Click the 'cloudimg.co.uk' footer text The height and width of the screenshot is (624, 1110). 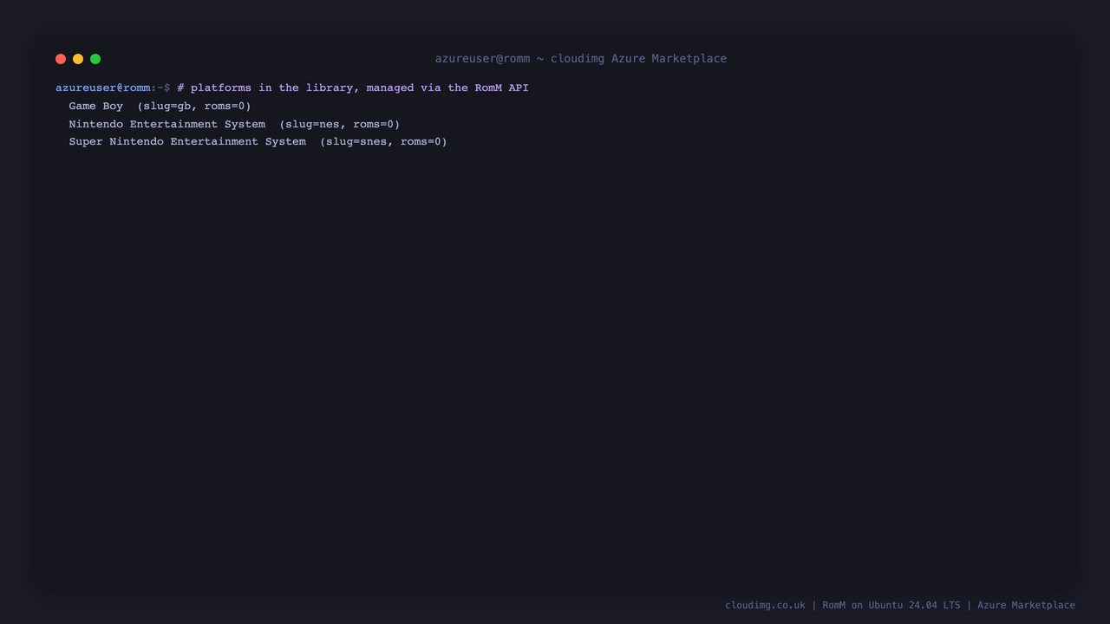765,605
